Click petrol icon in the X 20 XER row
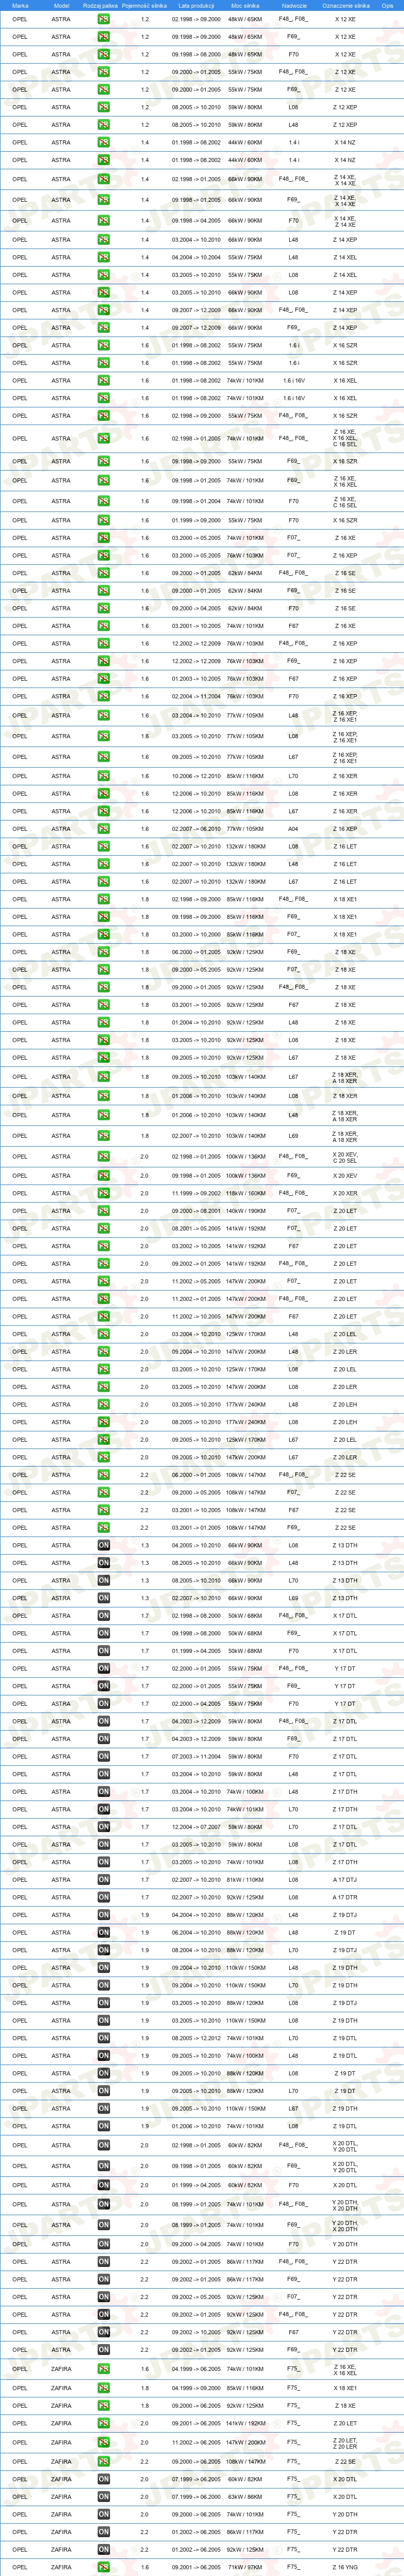The height and width of the screenshot is (2576, 404). coord(104,1193)
